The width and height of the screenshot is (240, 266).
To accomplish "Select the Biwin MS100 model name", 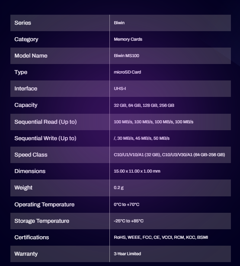I will pos(126,56).
